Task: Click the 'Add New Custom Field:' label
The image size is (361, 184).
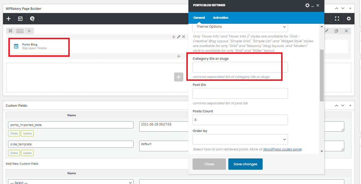Action: pos(22,164)
